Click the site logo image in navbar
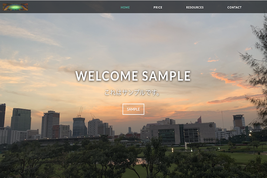Viewport: 267px width, 178px height. (x=15, y=7)
